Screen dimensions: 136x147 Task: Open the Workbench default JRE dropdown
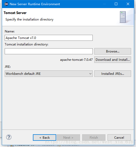point(49,74)
